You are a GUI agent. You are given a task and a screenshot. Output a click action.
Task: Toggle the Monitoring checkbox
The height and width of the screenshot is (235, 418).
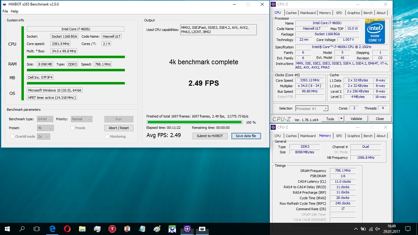click(107, 136)
